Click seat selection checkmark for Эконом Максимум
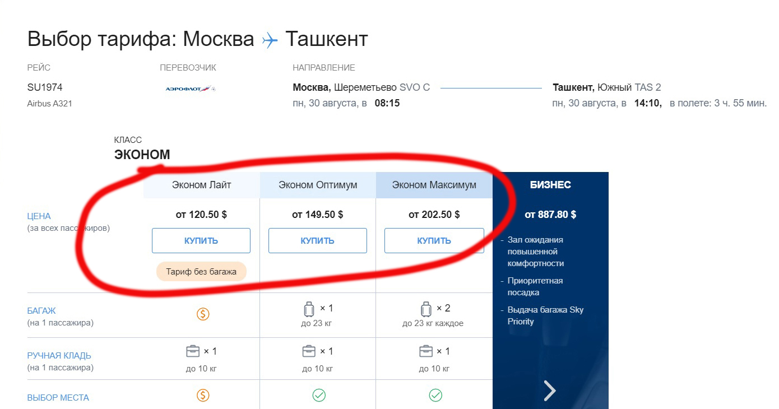The image size is (779, 409). (435, 396)
